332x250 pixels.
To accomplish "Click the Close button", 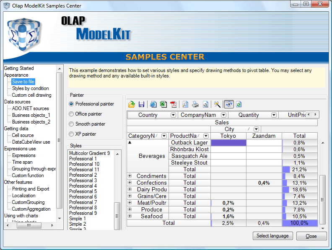I will pos(311,236).
